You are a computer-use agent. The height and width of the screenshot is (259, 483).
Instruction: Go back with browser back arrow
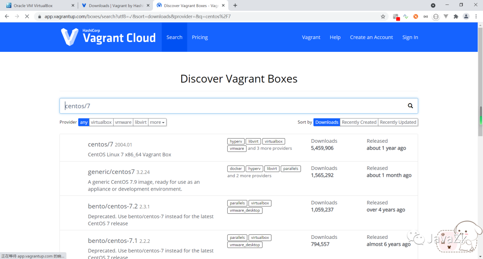7,16
